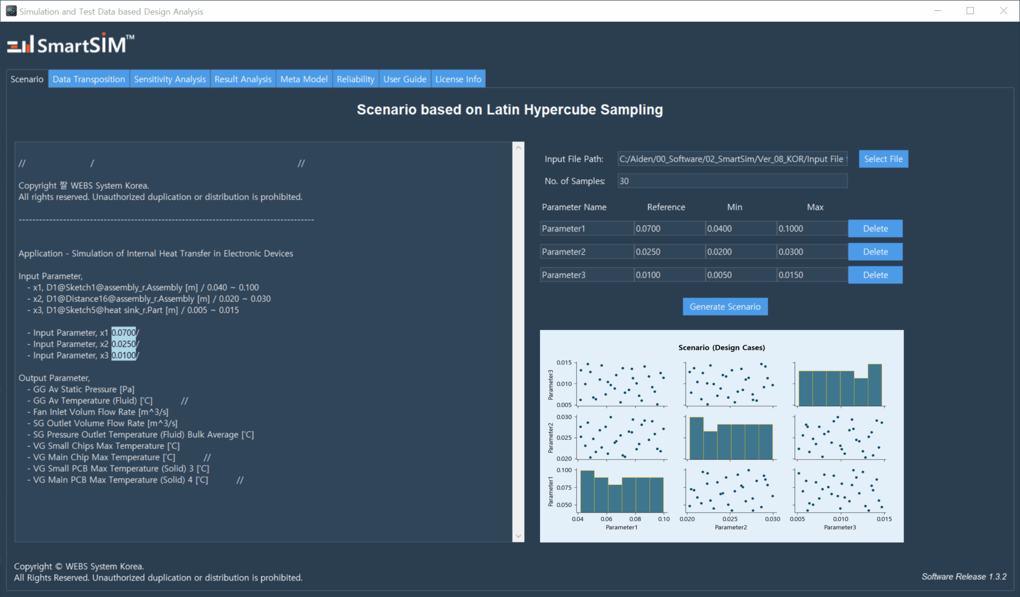The height and width of the screenshot is (597, 1020).
Task: Edit Parameter3 reference value 0.0100
Action: (x=669, y=275)
